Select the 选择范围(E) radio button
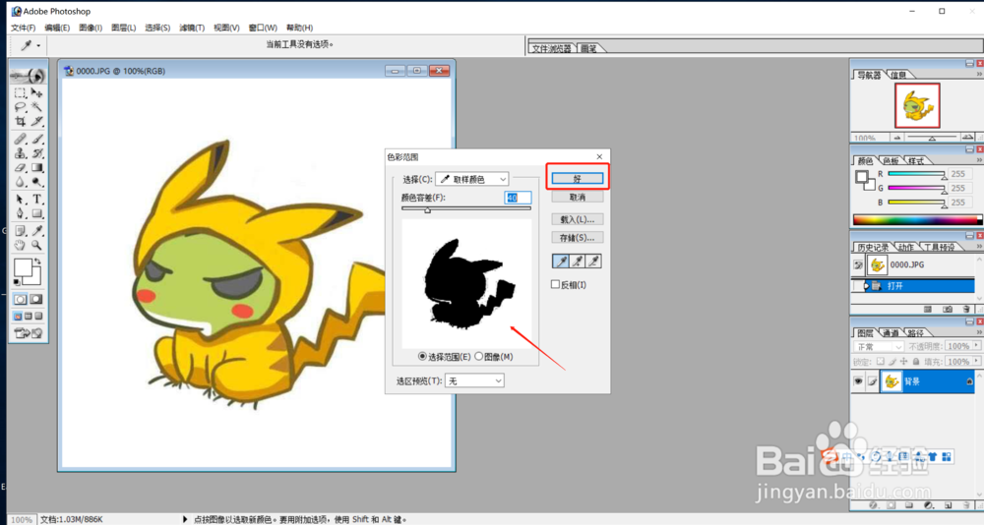This screenshot has width=984, height=525. point(422,356)
